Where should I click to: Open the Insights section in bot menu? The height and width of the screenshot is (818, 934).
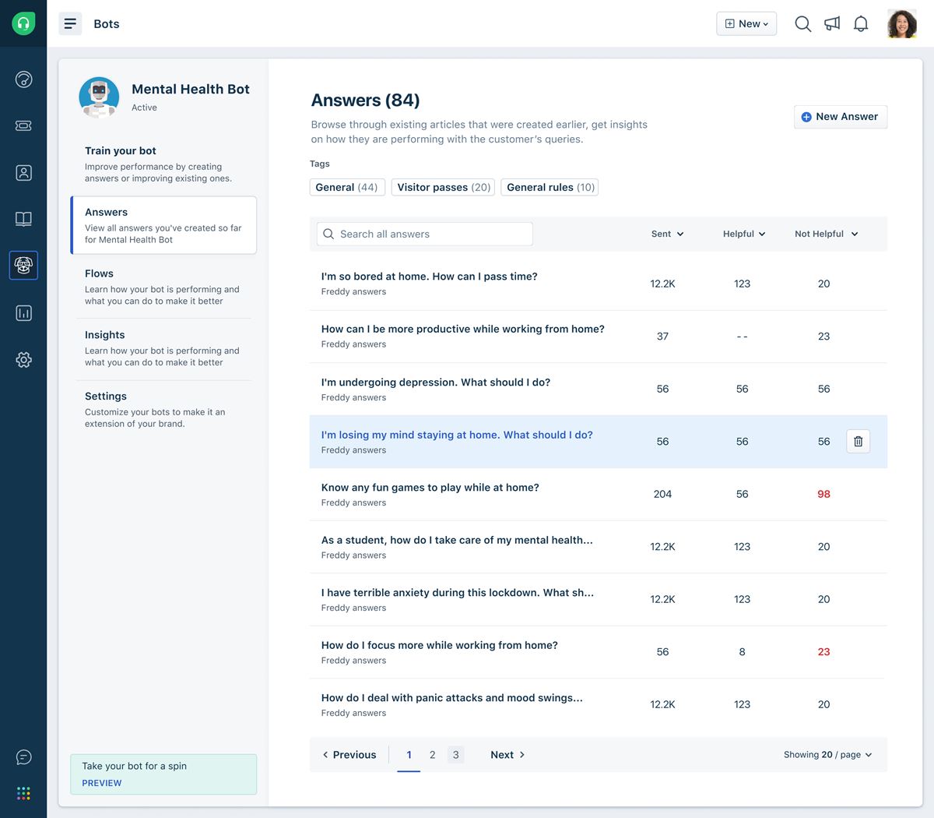click(163, 347)
